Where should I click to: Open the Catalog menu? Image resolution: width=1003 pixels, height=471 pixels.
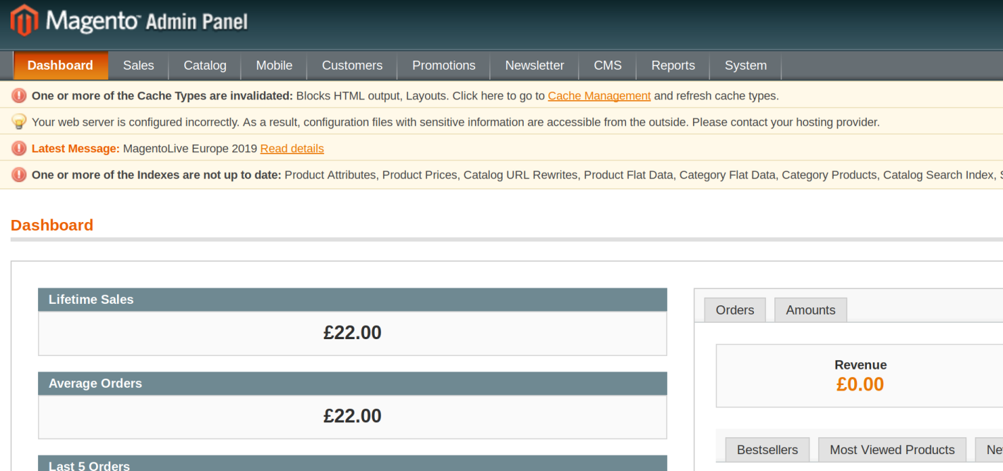[205, 66]
